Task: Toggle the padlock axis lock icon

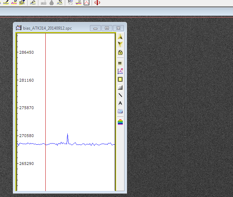Action: pos(120,52)
